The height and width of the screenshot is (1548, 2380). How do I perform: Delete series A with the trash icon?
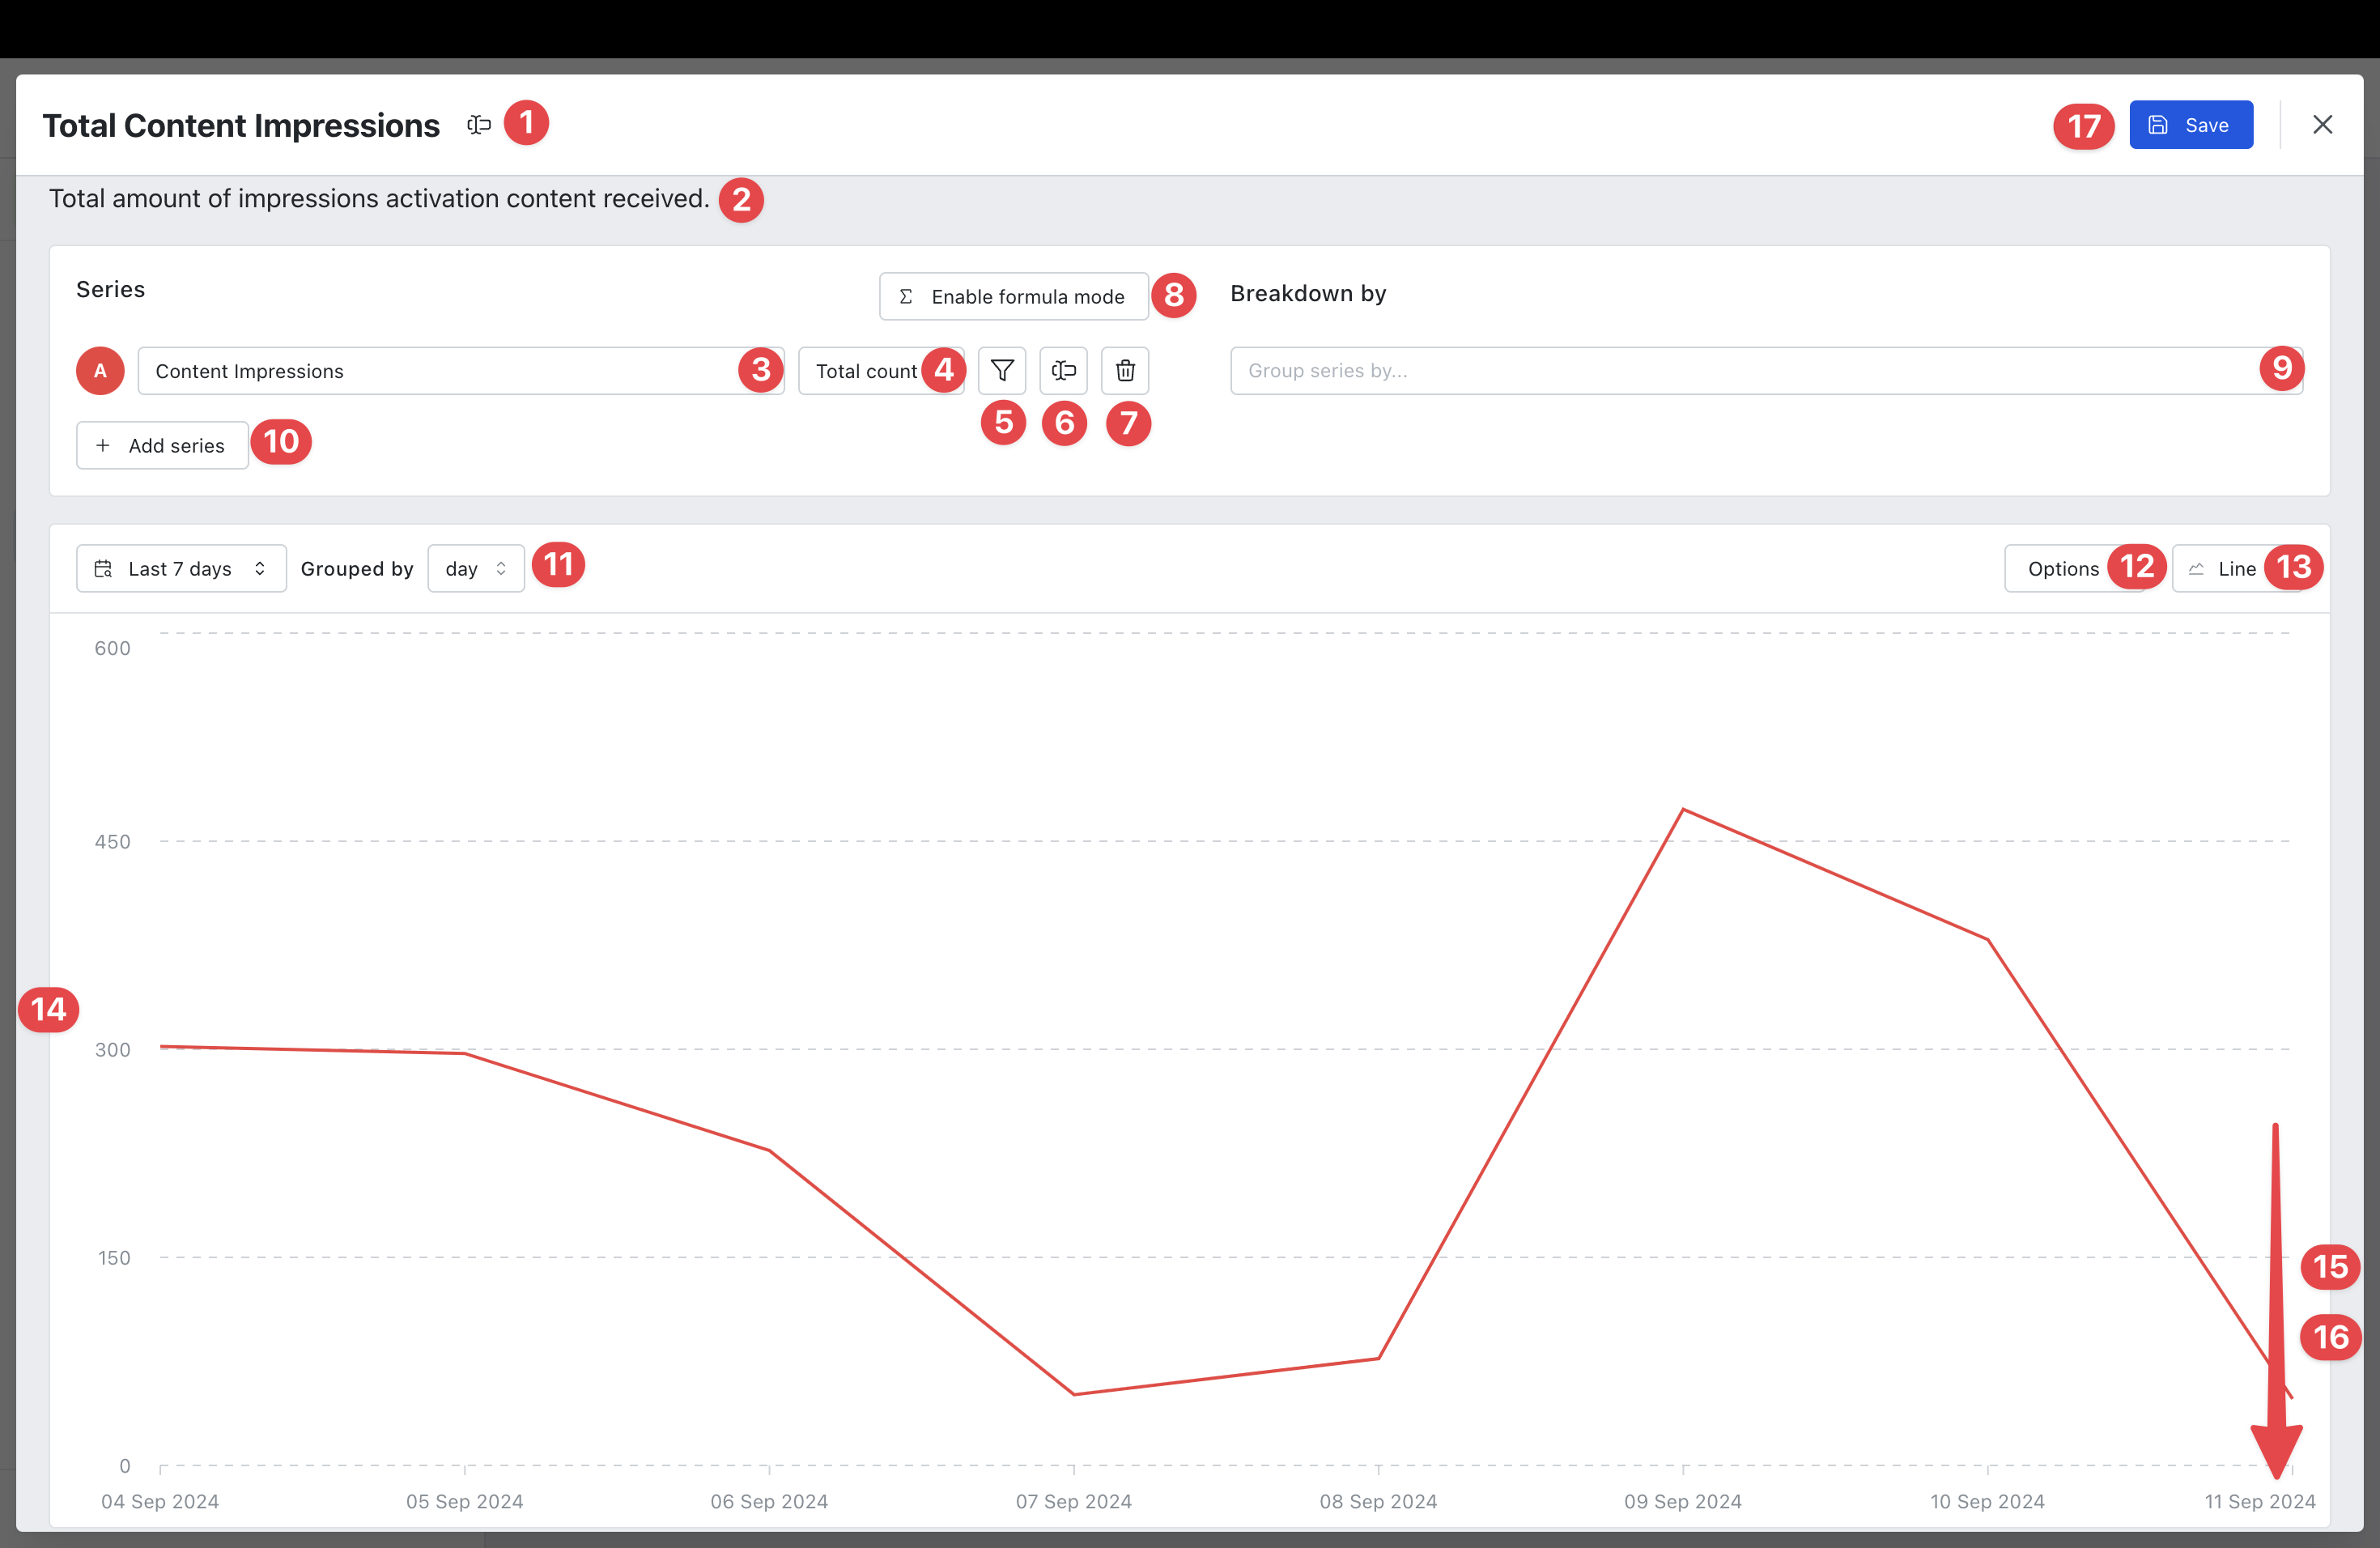[x=1125, y=371]
